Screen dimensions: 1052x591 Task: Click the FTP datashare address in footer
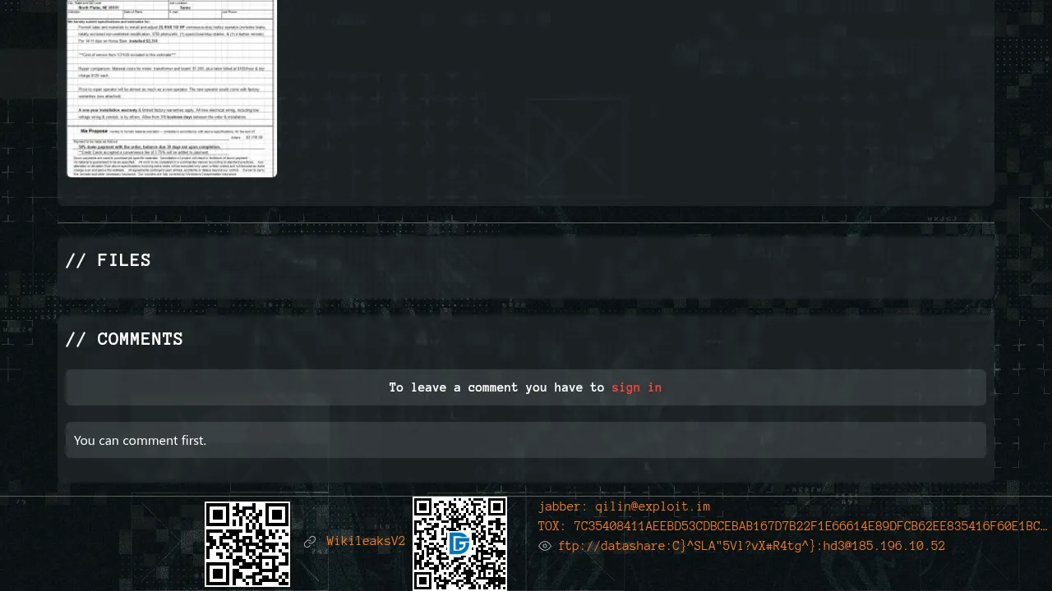[751, 546]
